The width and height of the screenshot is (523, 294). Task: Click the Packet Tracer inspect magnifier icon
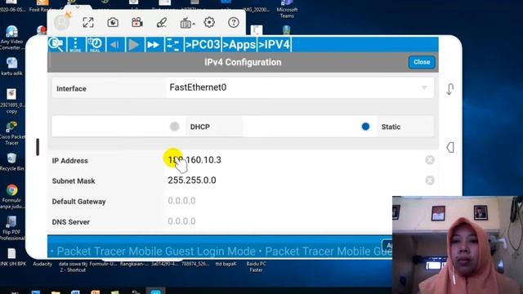(56, 45)
